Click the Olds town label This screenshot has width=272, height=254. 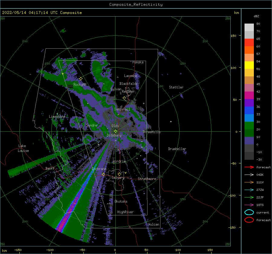(115, 126)
